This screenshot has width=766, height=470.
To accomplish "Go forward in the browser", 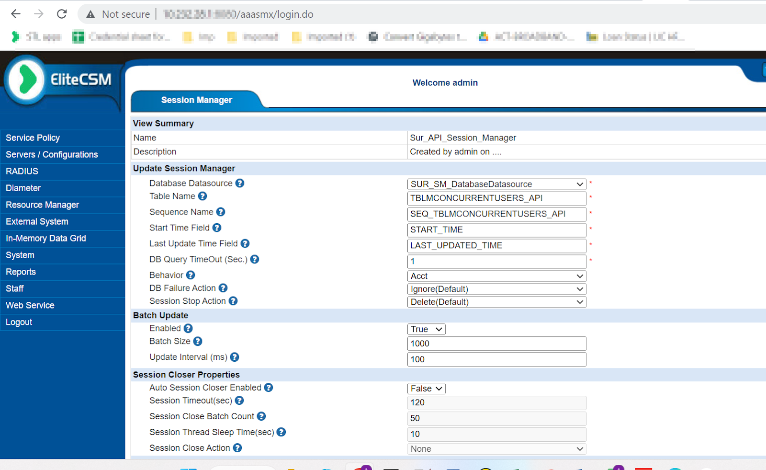I will click(x=39, y=14).
